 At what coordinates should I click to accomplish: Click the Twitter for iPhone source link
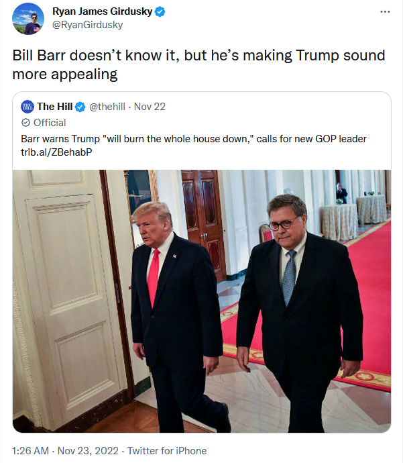pyautogui.click(x=167, y=451)
